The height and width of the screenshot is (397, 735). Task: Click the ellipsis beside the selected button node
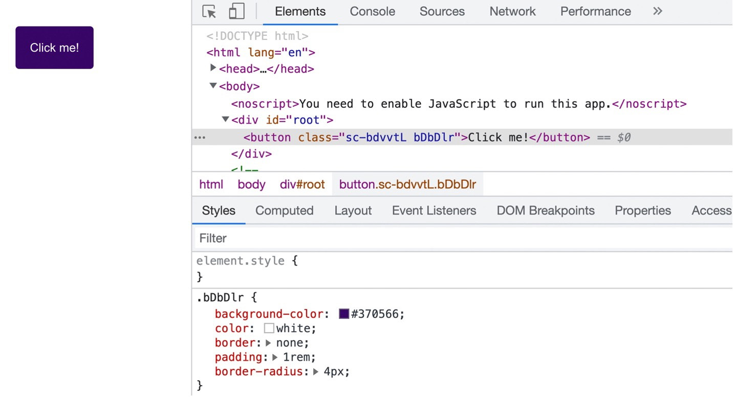click(200, 137)
